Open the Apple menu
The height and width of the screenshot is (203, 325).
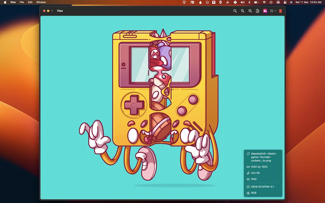[x=5, y=2]
